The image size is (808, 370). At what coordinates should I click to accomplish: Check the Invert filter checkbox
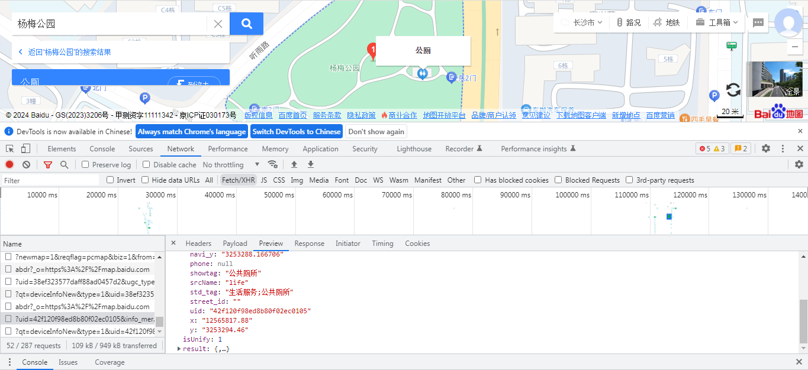(x=110, y=180)
